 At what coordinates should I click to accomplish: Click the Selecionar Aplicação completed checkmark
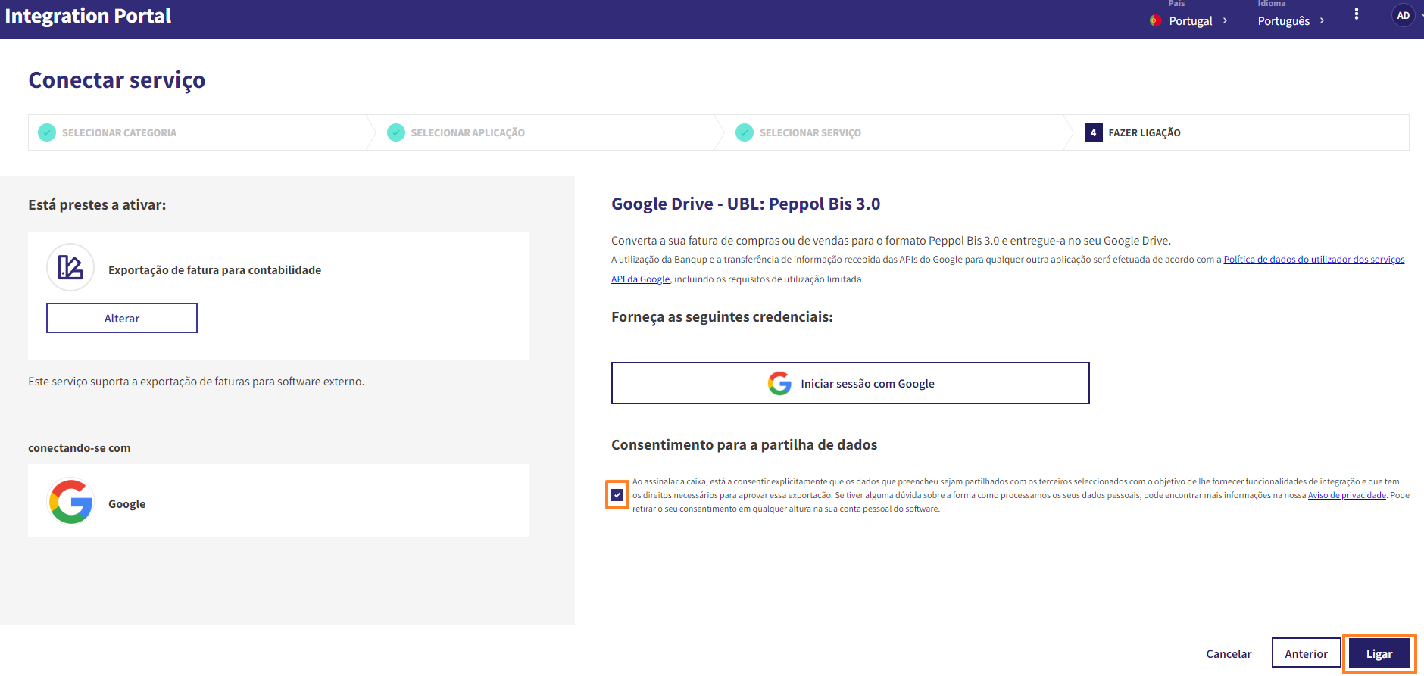pos(396,132)
